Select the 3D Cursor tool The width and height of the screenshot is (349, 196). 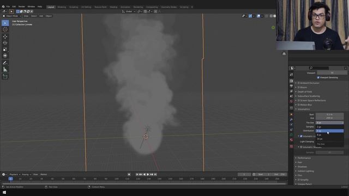click(x=5, y=29)
